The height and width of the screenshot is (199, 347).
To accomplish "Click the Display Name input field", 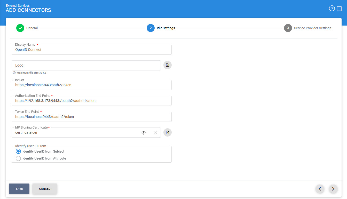I will click(92, 50).
